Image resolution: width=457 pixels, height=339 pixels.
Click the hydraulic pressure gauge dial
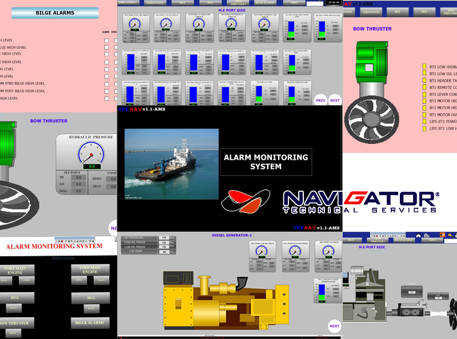(90, 154)
